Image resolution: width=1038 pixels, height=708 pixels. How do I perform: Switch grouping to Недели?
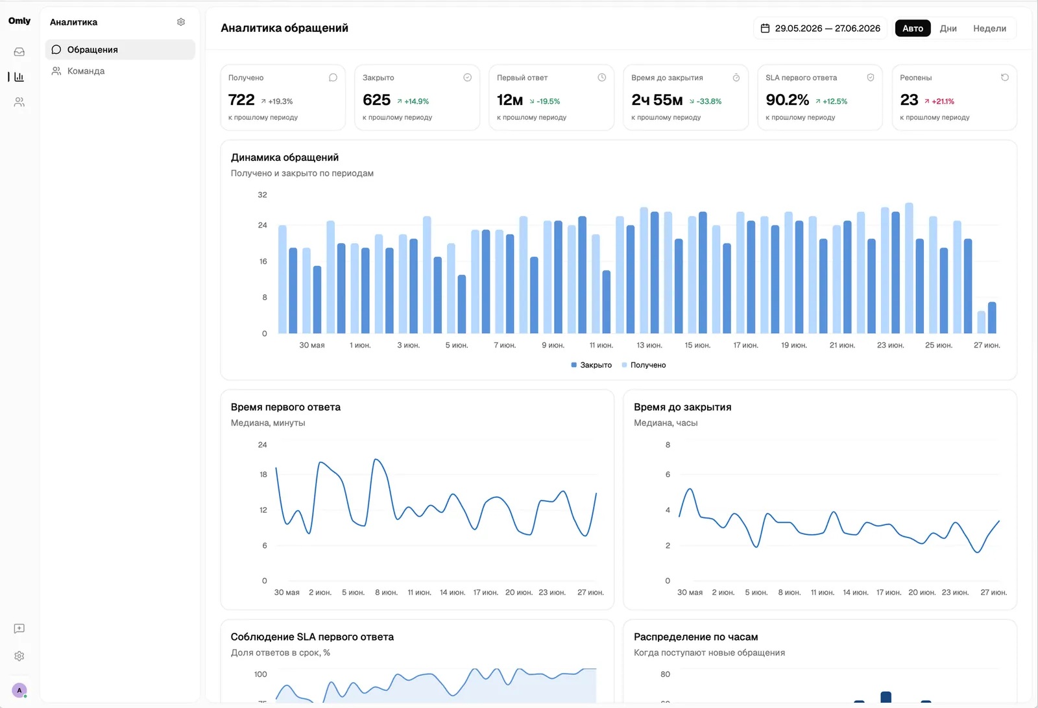(989, 29)
